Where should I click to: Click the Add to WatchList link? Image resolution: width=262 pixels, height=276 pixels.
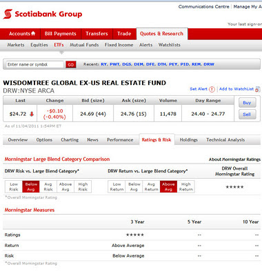click(x=236, y=89)
